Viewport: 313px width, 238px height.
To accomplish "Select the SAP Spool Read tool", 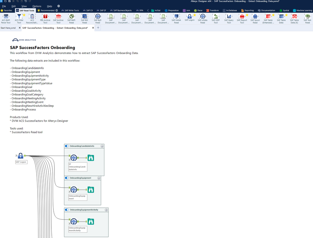I will tap(255, 16).
